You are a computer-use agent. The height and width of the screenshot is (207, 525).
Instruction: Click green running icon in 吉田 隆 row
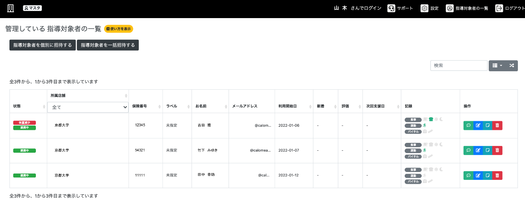424,125
